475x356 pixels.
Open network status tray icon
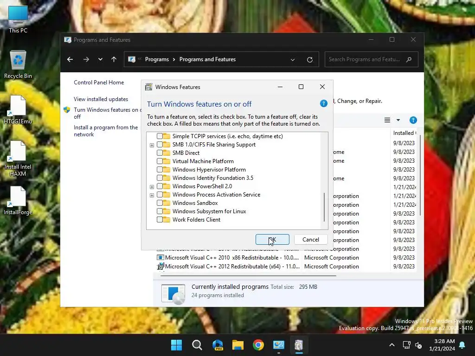coord(406,345)
